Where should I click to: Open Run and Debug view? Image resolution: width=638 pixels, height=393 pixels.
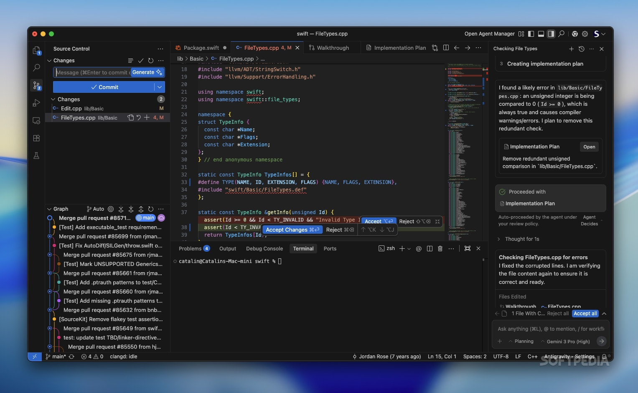(36, 103)
